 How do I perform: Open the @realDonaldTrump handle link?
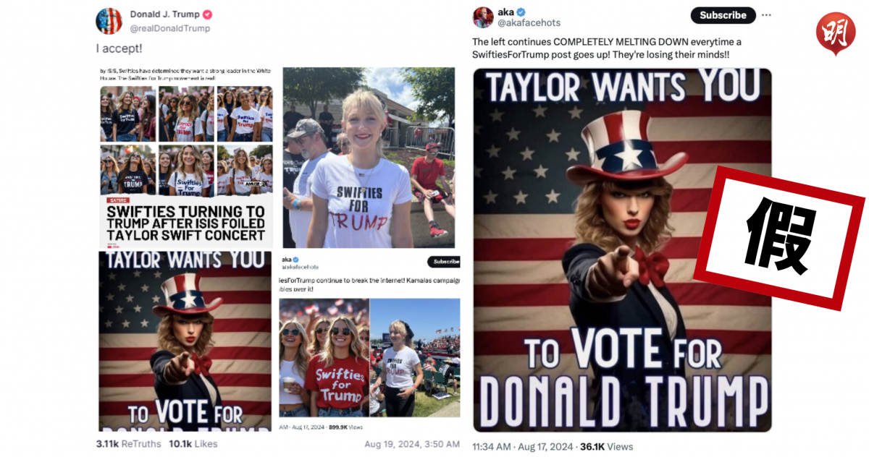[170, 28]
